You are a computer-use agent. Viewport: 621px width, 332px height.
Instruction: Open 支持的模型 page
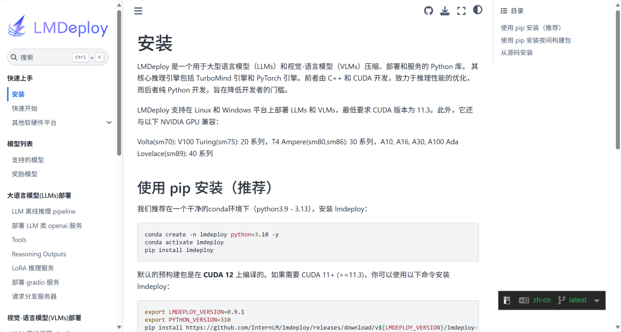pos(28,159)
